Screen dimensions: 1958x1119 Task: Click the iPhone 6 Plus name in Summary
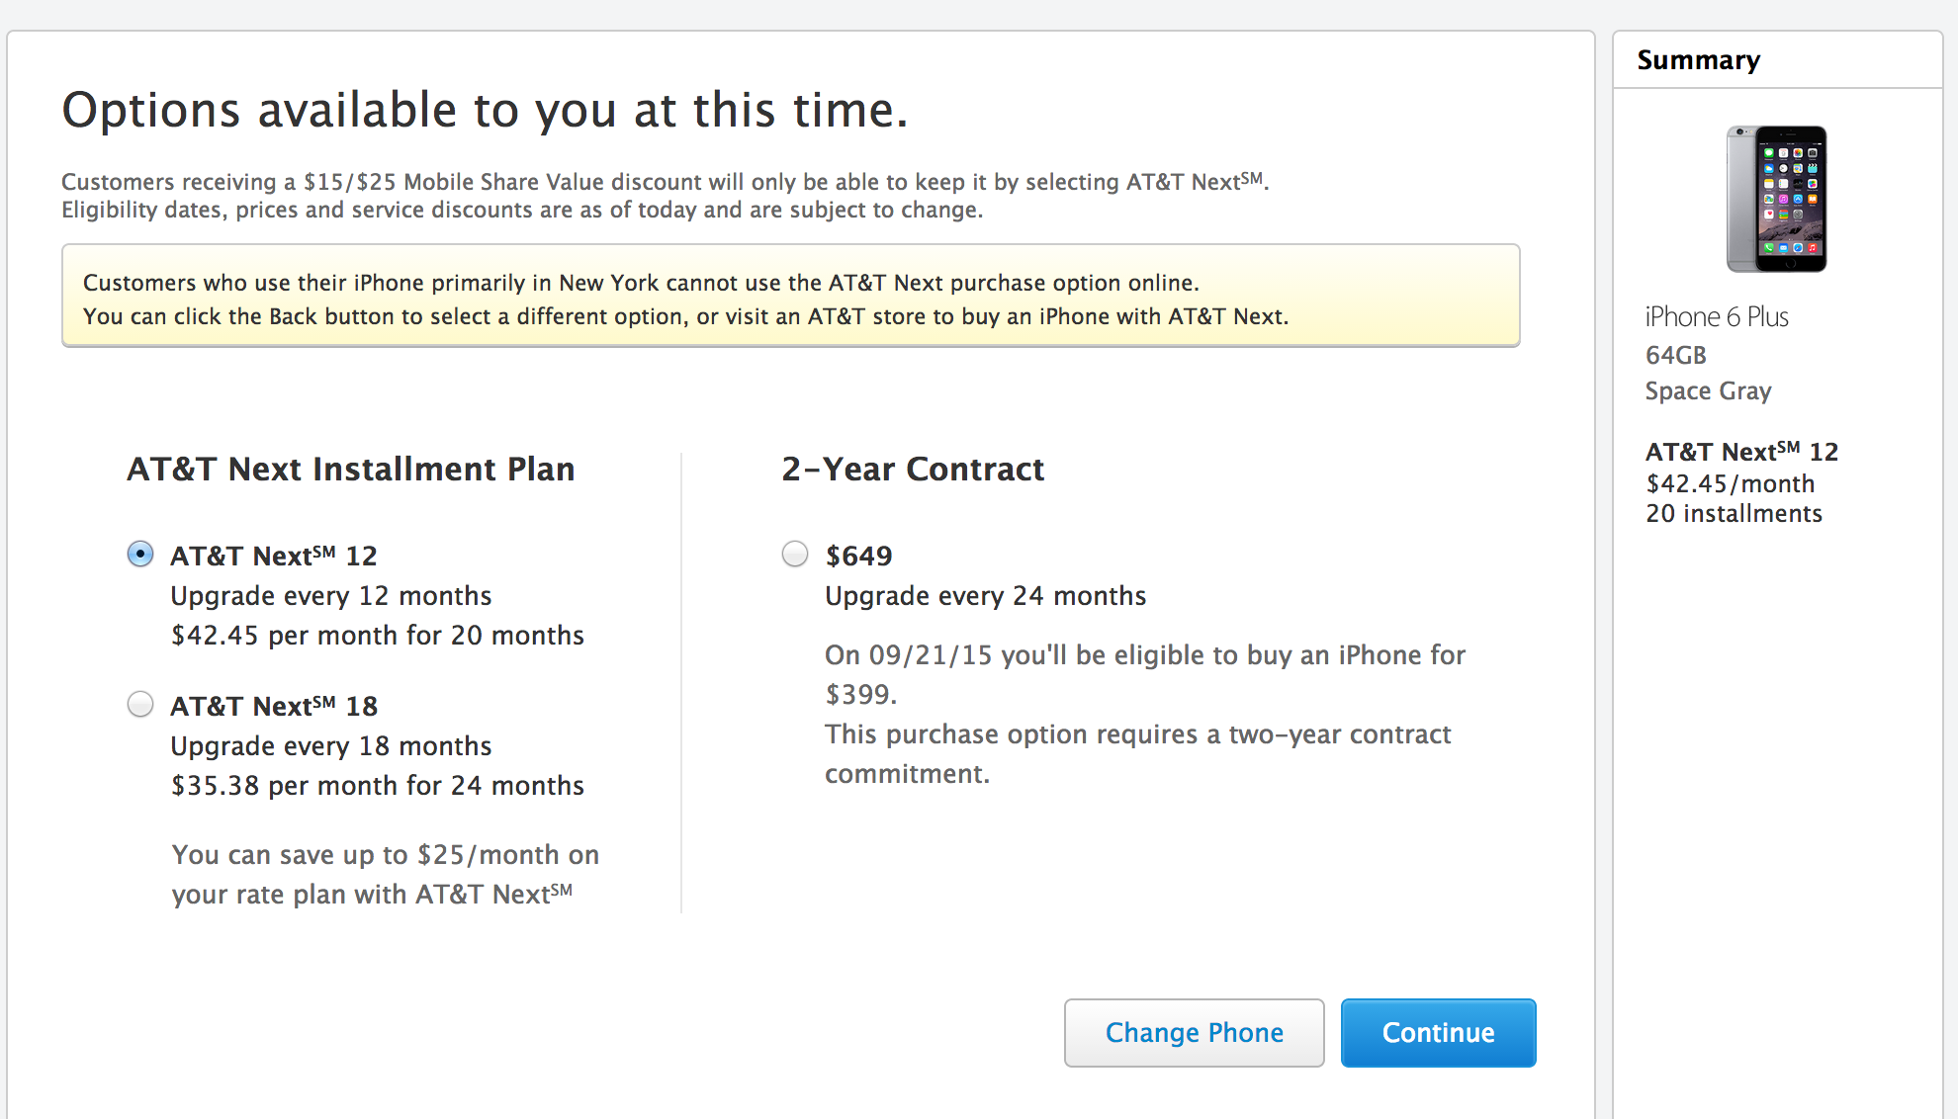(1717, 316)
